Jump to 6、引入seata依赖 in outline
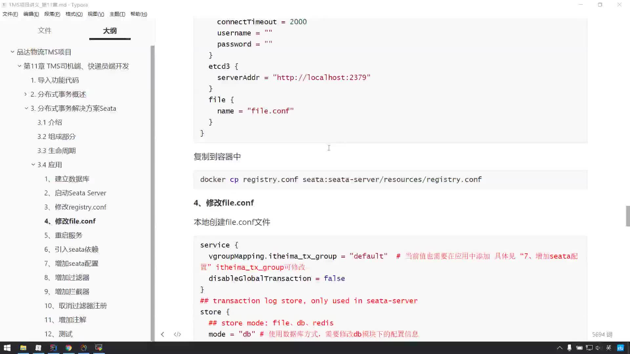 [71, 249]
